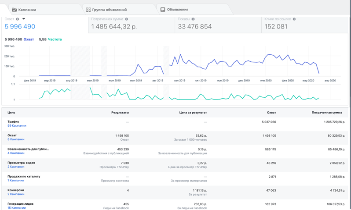Click info icon next to Показы

(193, 19)
